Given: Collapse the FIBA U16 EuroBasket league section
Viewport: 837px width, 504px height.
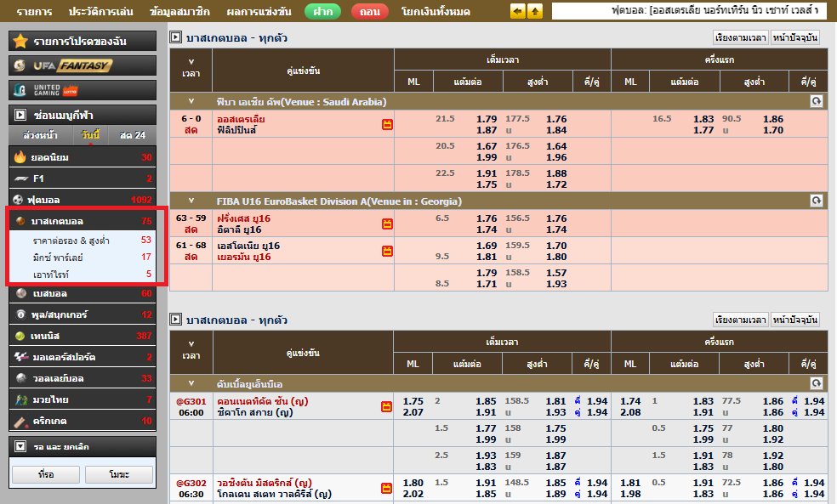Looking at the screenshot, I should (x=191, y=201).
